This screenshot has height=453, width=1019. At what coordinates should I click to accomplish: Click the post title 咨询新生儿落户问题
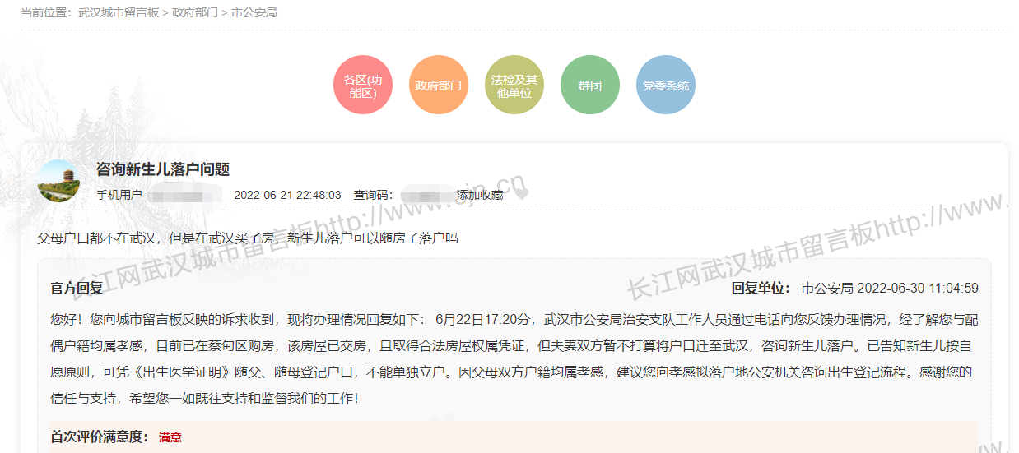click(163, 169)
